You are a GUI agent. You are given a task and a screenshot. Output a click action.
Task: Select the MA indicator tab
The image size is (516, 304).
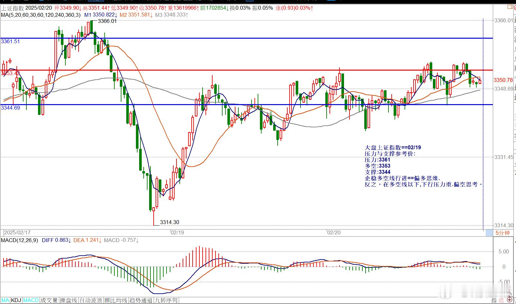(x=5, y=300)
